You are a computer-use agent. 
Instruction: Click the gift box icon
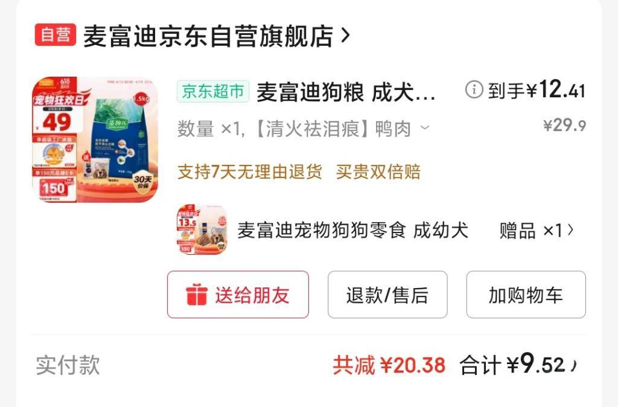click(x=196, y=295)
